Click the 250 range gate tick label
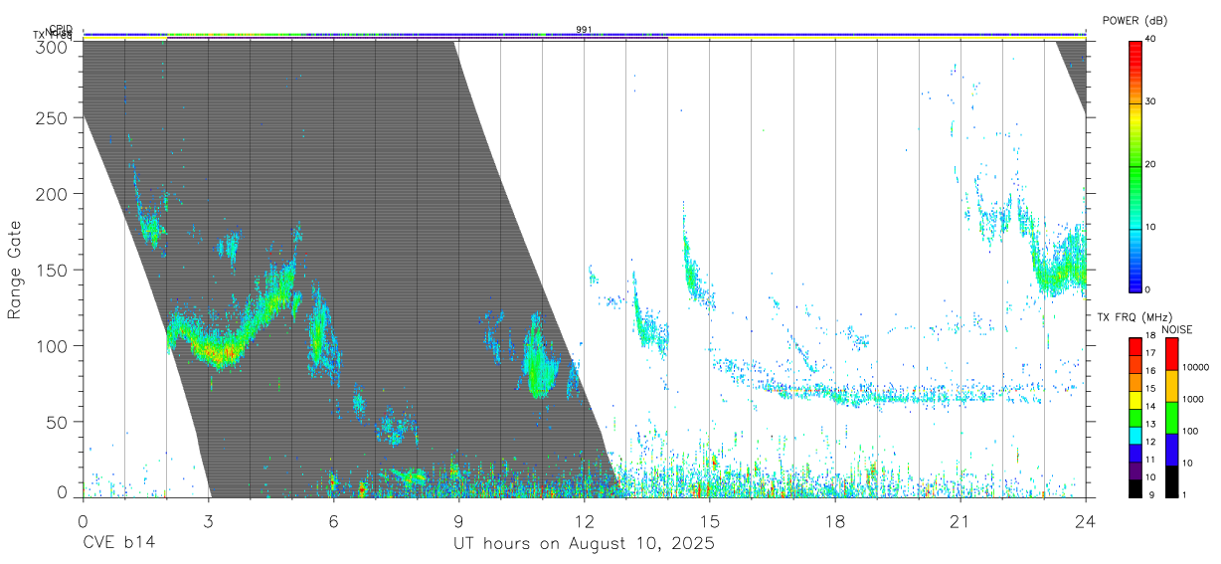This screenshot has height=564, width=1221. coord(53,117)
